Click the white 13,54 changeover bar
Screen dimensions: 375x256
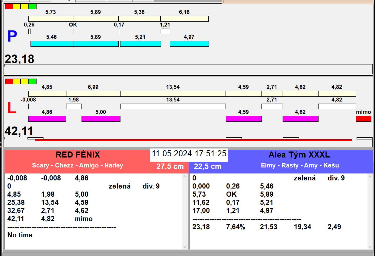tap(173, 106)
